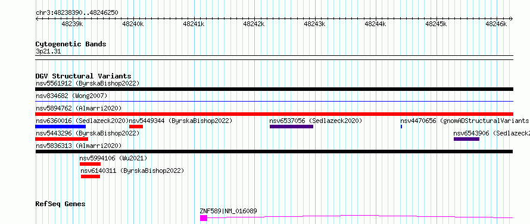Screen dimensions: 530x224
Task: Click the 48240k ruler position
Action: [133, 24]
